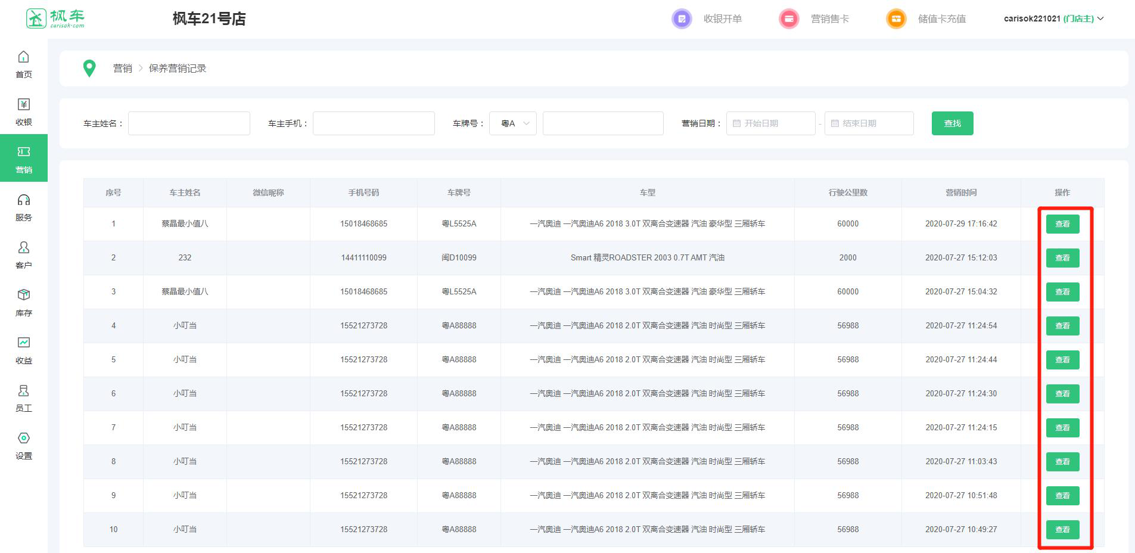Screen dimensions: 1135x553
Task: Expand the carisok221021 account menu
Action: point(1053,18)
